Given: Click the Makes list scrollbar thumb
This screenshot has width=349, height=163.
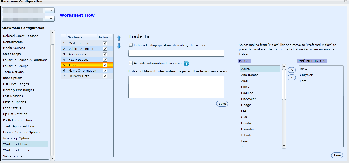Looking at the screenshot, I should (x=284, y=84).
